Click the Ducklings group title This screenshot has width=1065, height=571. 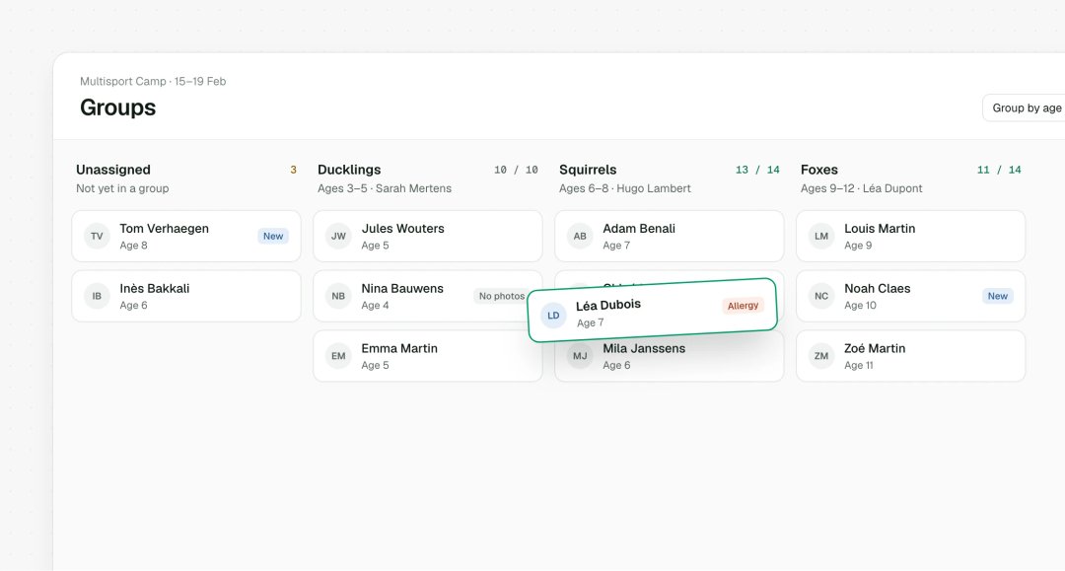349,170
